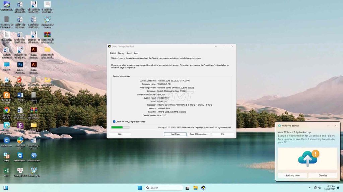Launch Excel desktop shortcut
Image resolution: width=343 pixels, height=192 pixels.
pyautogui.click(x=7, y=172)
